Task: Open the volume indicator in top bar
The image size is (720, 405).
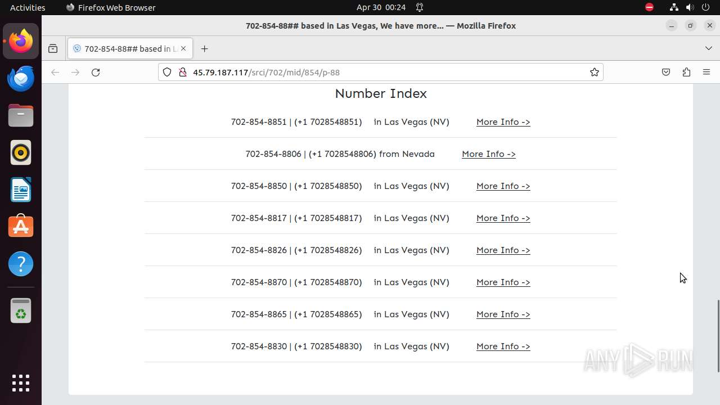Action: (690, 7)
